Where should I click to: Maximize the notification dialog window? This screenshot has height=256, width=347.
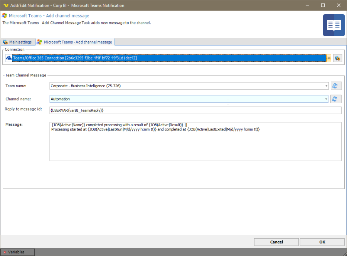(323, 5)
